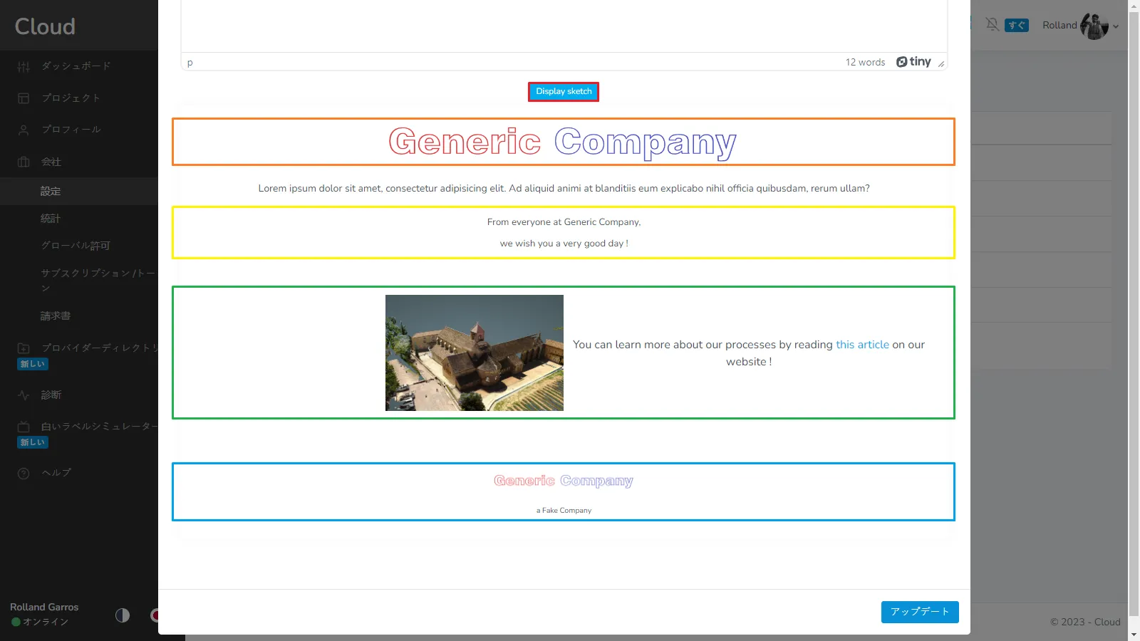
Task: Click the monastery aerial photo
Action: coord(474,353)
